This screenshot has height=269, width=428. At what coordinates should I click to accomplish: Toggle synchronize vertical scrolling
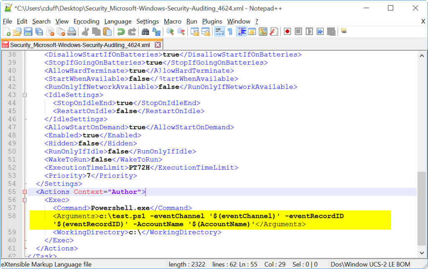click(x=194, y=31)
